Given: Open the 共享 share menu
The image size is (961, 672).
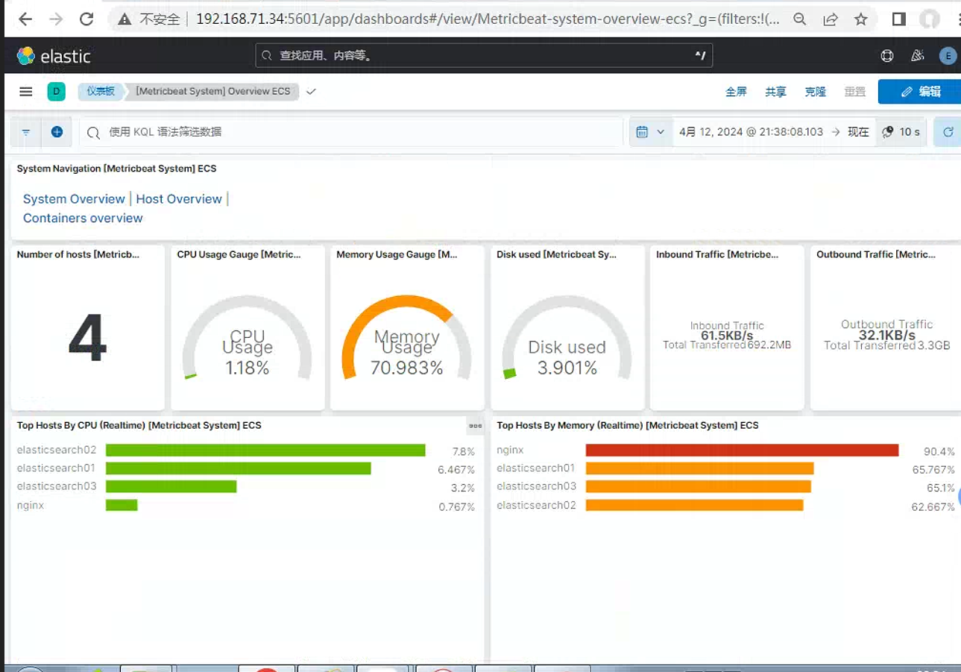Looking at the screenshot, I should 775,92.
